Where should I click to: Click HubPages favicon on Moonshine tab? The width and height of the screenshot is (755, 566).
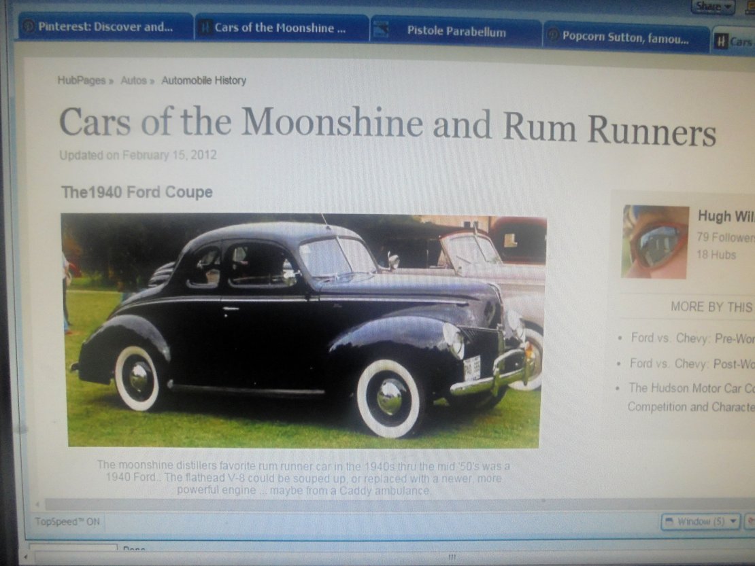point(205,27)
